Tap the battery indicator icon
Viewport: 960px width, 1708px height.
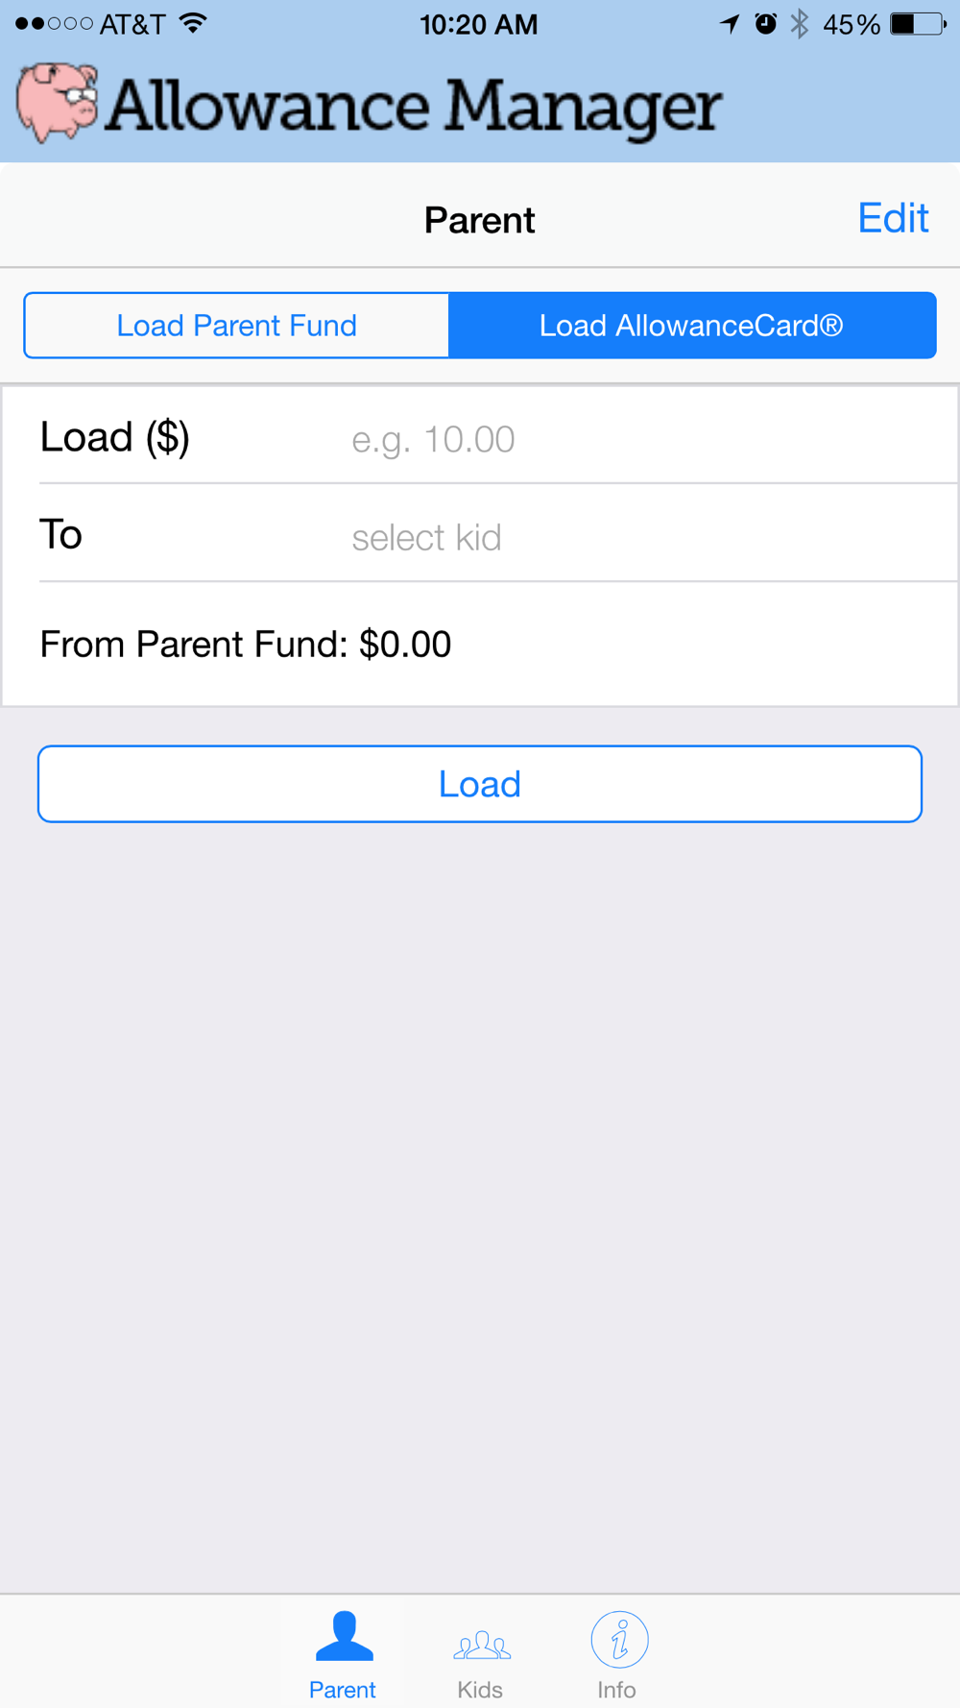918,24
